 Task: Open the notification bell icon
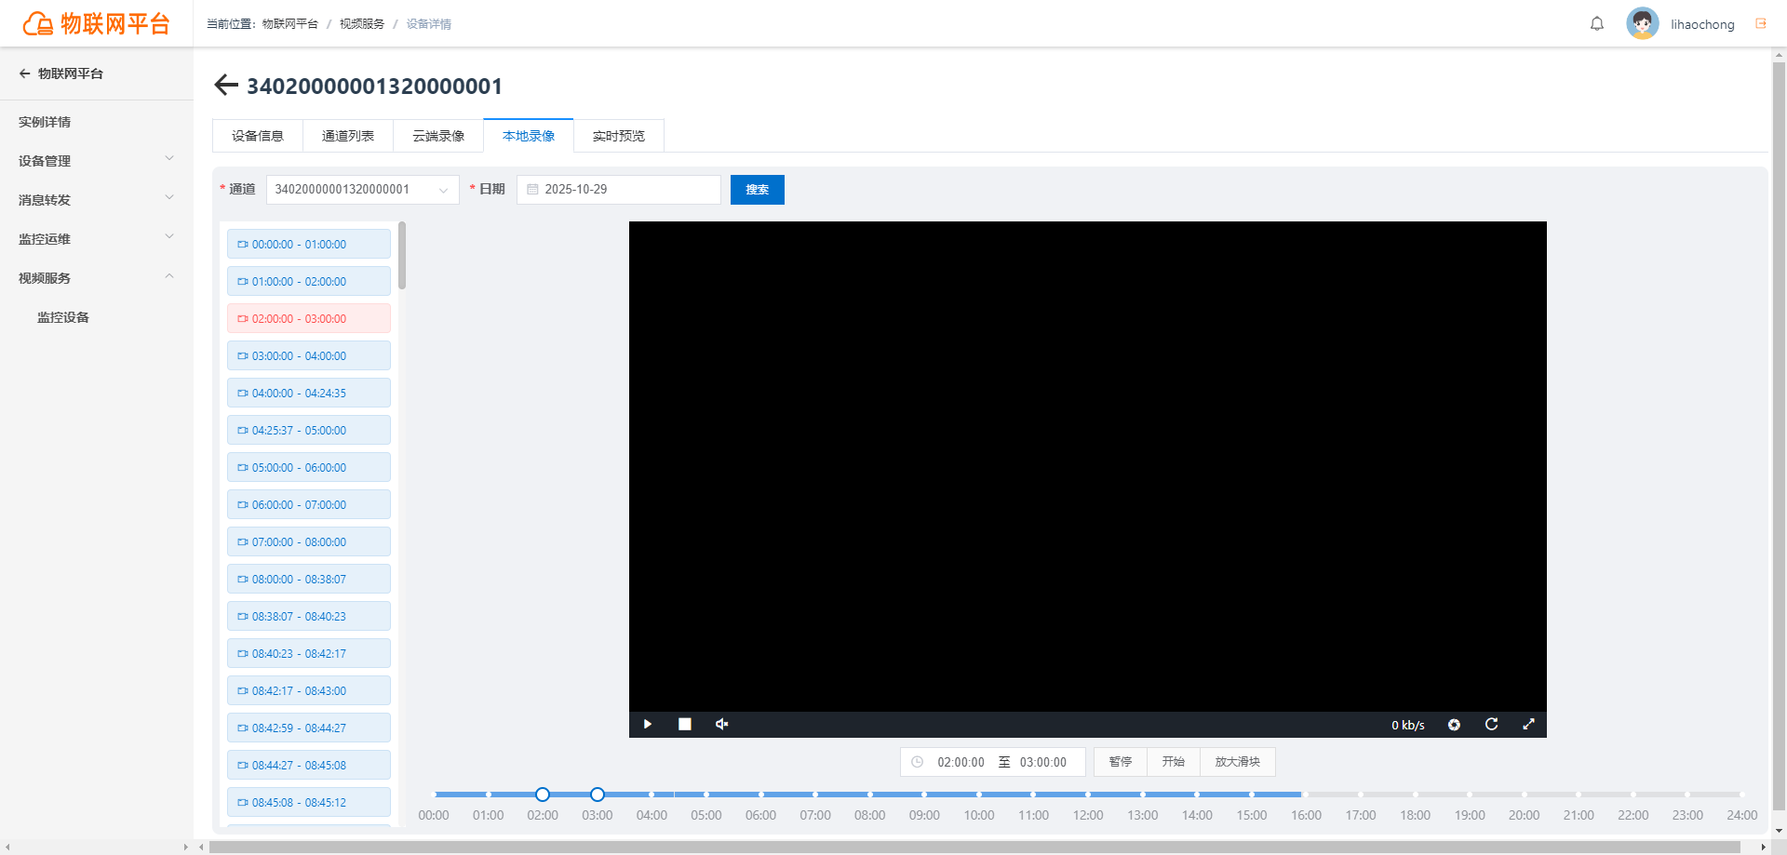click(x=1597, y=24)
